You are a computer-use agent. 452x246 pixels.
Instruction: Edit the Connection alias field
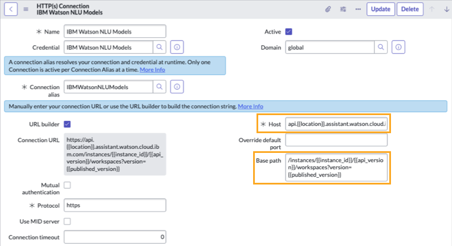108,87
